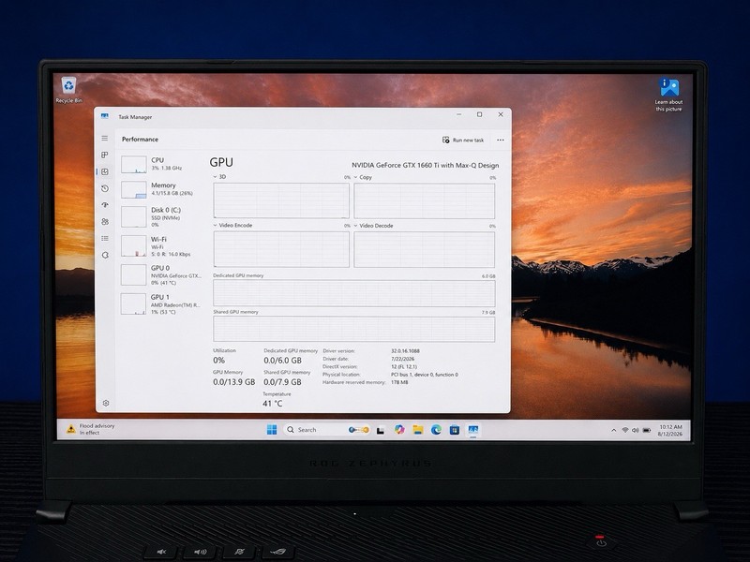Open the Task Manager hamburger navigation menu

[105, 138]
